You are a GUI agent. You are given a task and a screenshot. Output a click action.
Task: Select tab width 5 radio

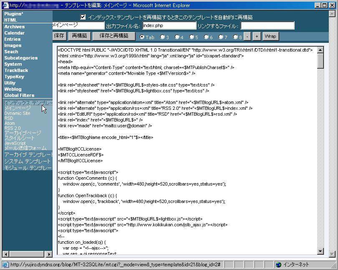192,37
